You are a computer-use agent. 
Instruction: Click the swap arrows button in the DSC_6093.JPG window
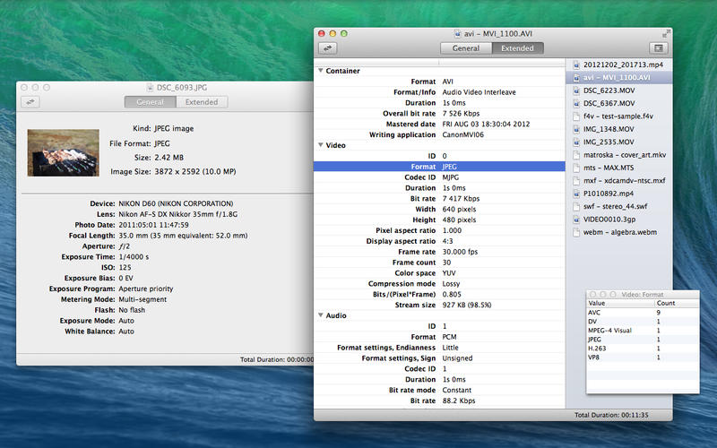pos(32,102)
